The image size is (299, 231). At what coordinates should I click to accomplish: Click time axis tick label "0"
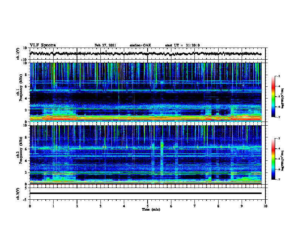click(30, 206)
